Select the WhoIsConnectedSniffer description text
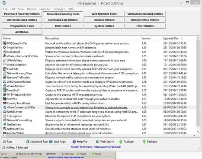Screen dimensions: 202x159 pyautogui.click(x=87, y=107)
